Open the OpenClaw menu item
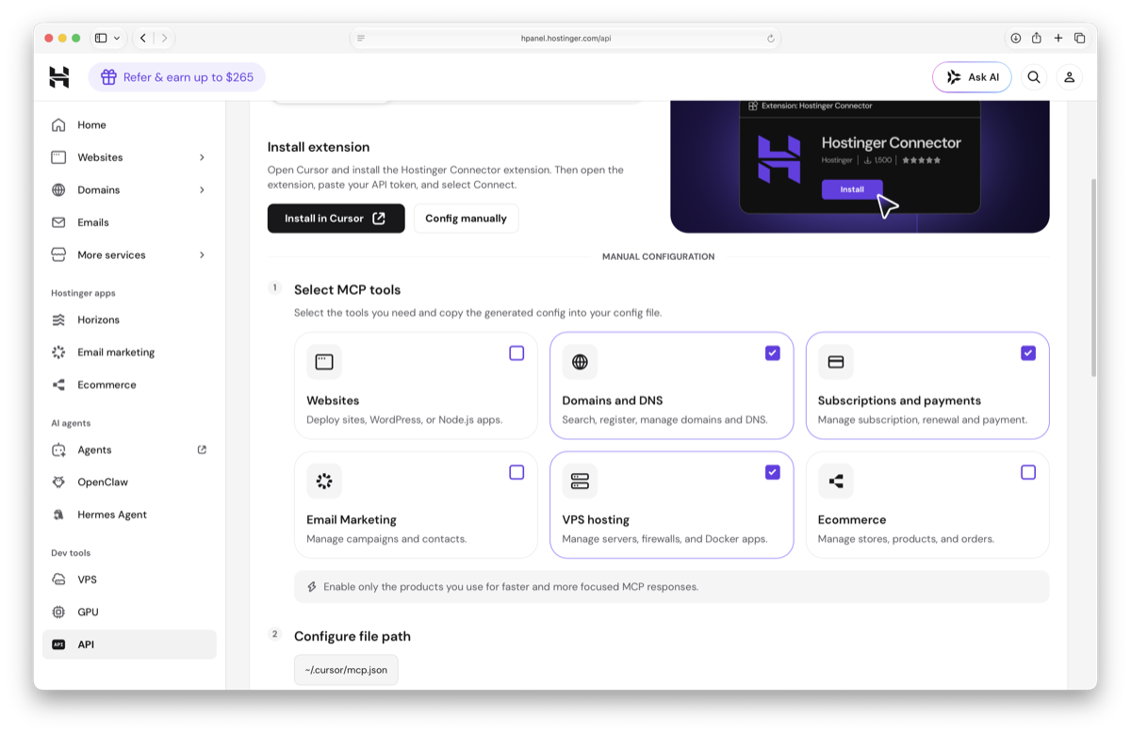1131x734 pixels. [x=129, y=482]
